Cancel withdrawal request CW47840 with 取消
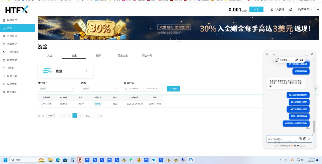 (x=115, y=104)
